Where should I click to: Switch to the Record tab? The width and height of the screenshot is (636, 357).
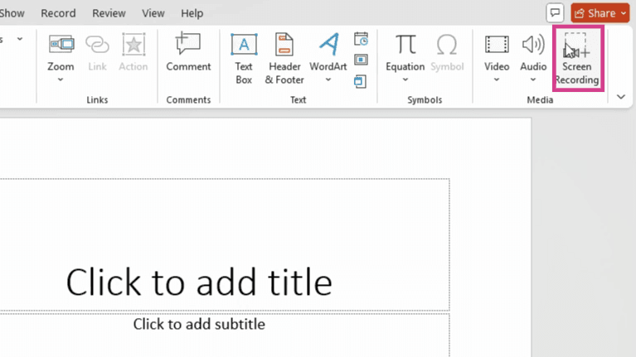58,13
